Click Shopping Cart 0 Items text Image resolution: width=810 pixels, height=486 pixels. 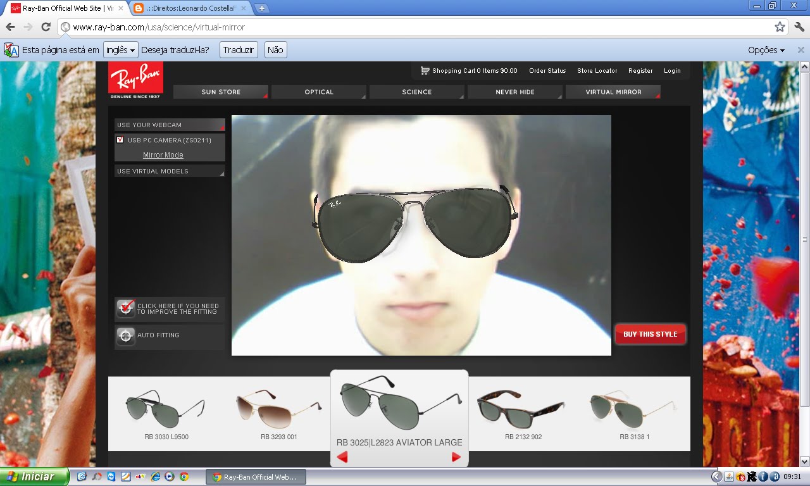click(475, 71)
